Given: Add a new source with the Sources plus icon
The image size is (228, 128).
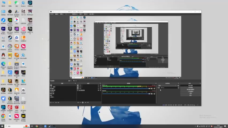Looking at the screenshot, I should click(x=78, y=102).
